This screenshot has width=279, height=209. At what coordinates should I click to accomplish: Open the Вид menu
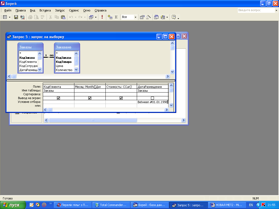click(x=33, y=11)
